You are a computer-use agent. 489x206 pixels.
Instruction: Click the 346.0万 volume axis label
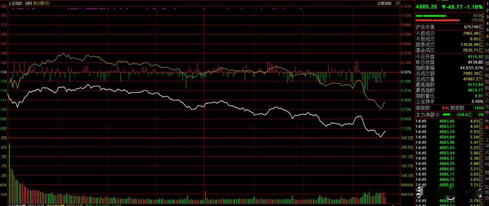click(x=407, y=138)
